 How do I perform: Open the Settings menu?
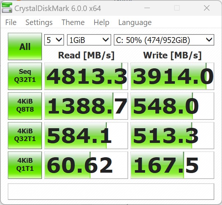click(39, 22)
